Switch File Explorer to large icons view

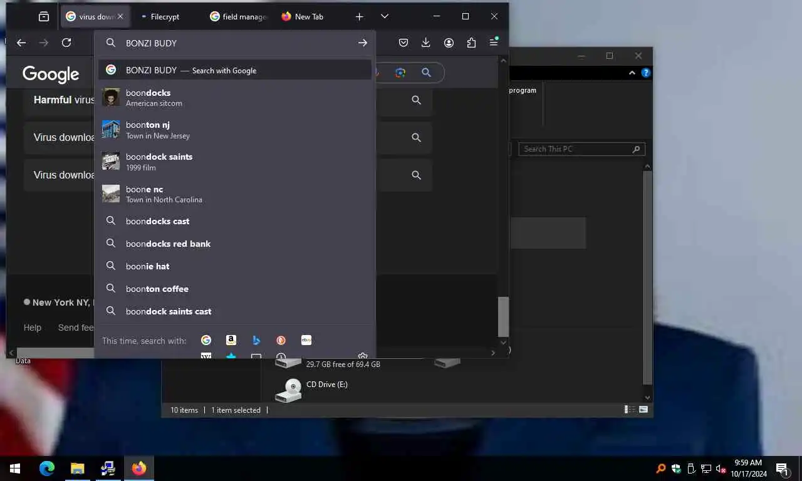[643, 410]
